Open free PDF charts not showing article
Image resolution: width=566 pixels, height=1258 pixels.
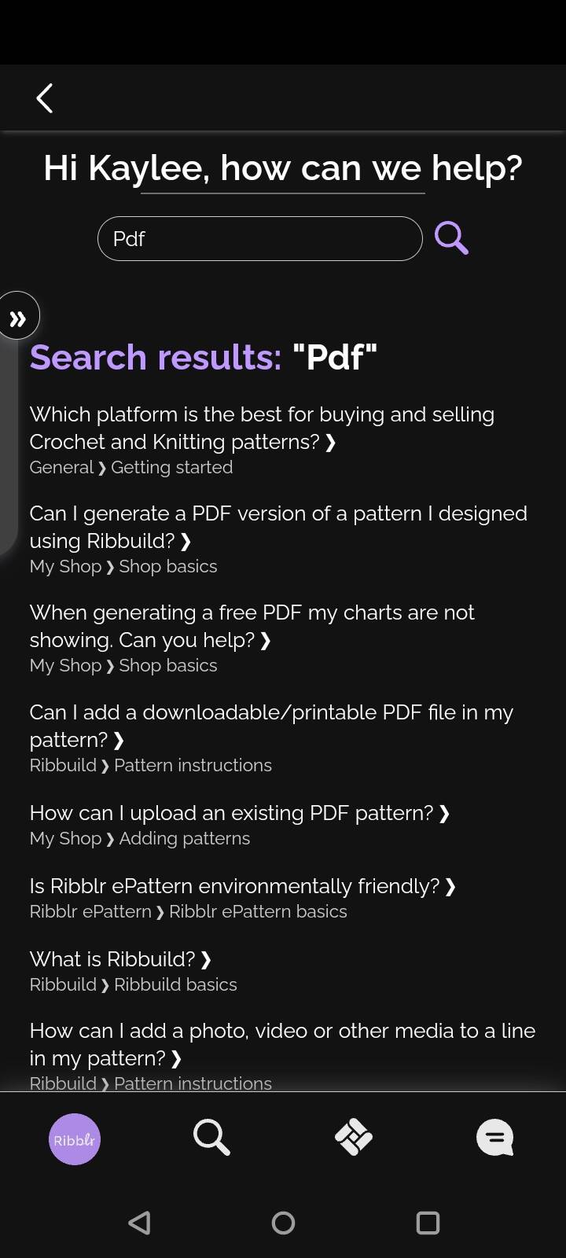(x=252, y=626)
